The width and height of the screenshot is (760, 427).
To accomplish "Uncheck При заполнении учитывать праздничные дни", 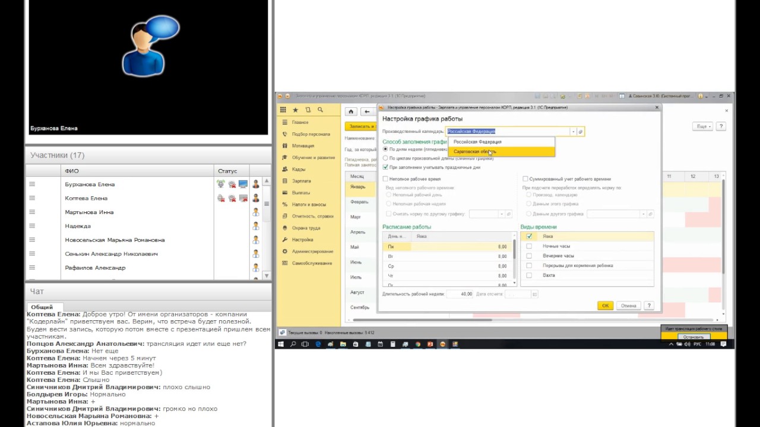I will (x=385, y=167).
